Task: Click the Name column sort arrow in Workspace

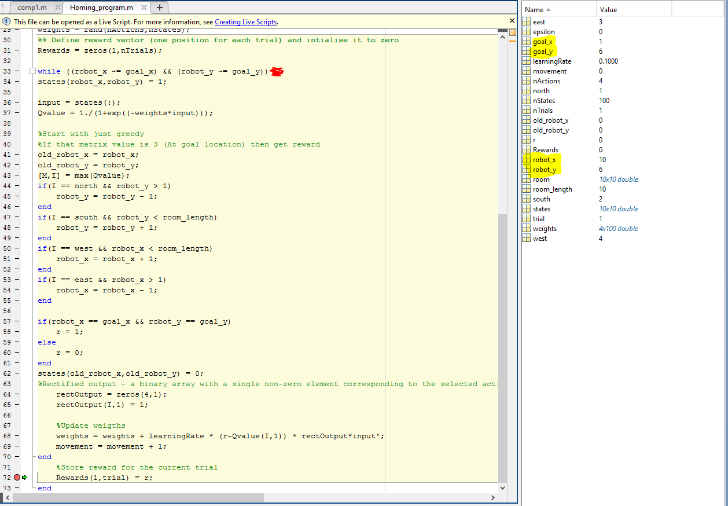Action: click(547, 9)
